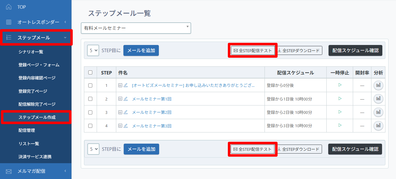Expand the plus-box icon for メールセミナー第2回

pyautogui.click(x=120, y=112)
